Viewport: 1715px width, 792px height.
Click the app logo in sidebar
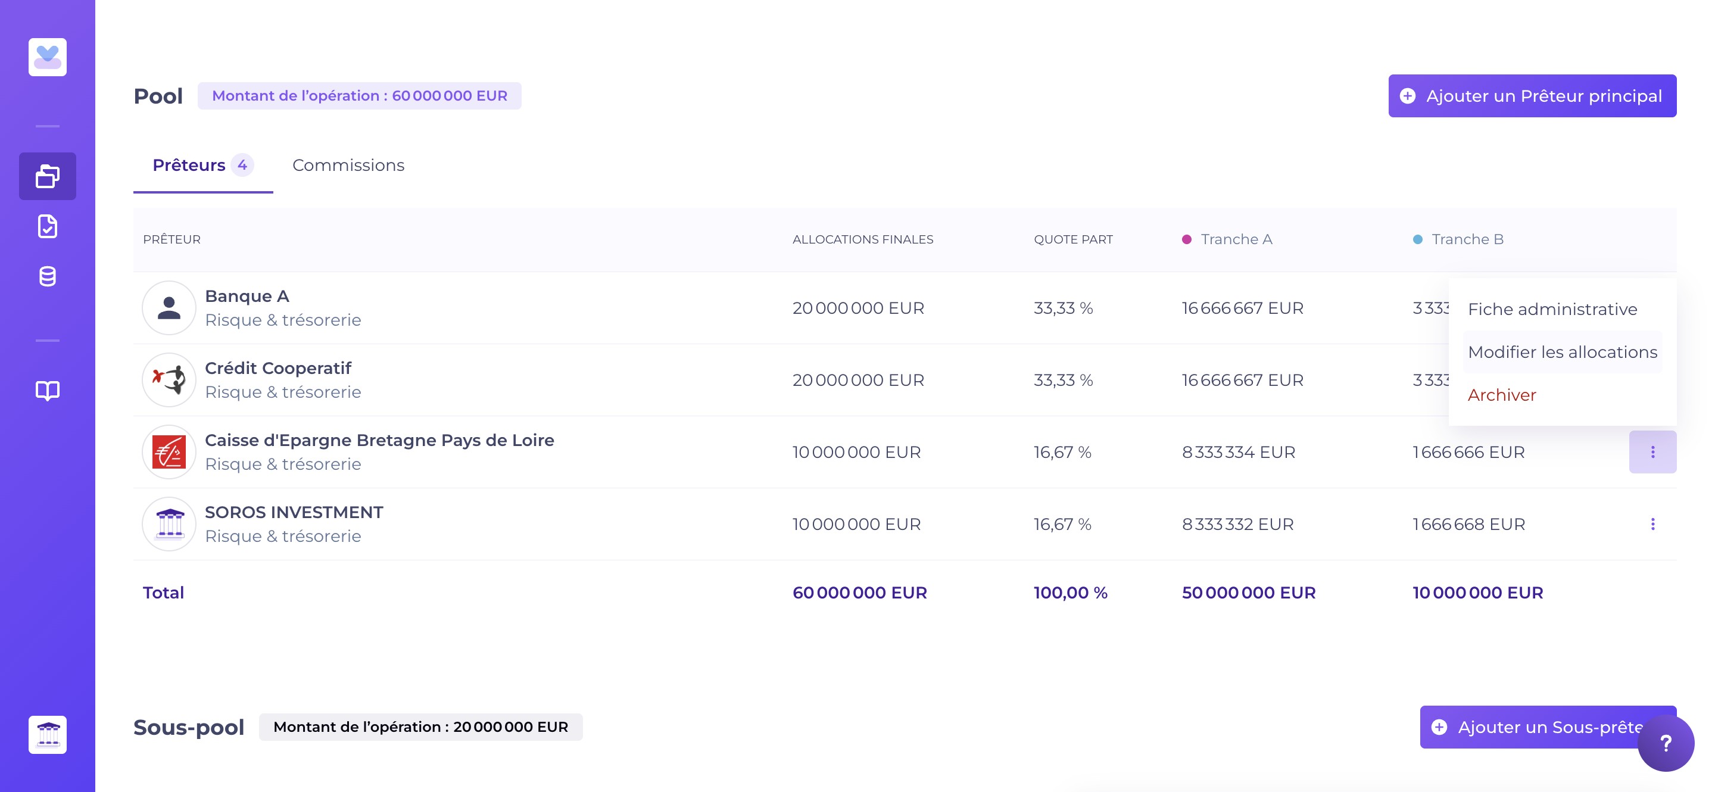[x=47, y=57]
